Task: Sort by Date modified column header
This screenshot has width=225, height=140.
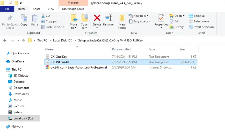Action: click(x=121, y=50)
